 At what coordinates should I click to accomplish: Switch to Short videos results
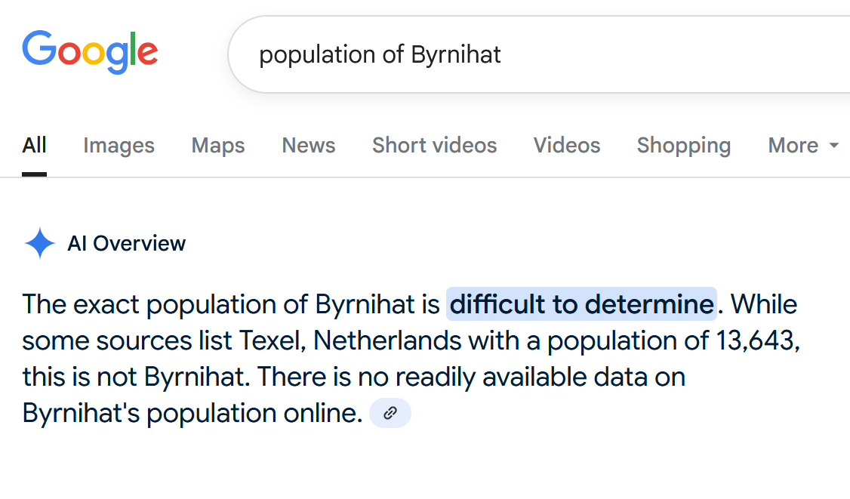[434, 145]
